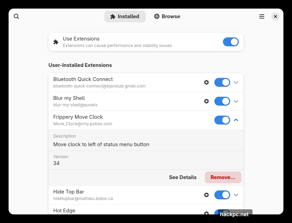Disable Frippery Move Clock switch
This screenshot has height=223, width=292.
click(x=222, y=120)
